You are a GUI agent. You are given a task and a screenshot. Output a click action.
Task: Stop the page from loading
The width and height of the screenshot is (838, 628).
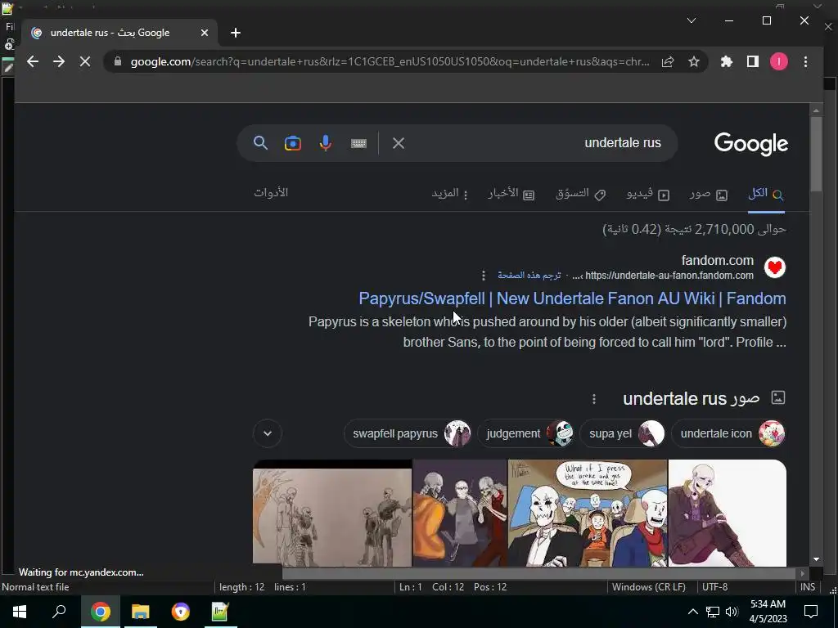coord(85,61)
